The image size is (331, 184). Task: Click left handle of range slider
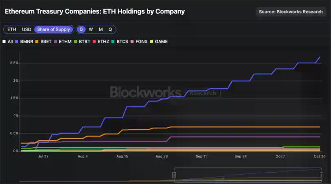click(174, 175)
